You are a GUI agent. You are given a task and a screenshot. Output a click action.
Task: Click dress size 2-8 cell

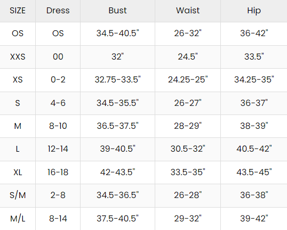point(58,195)
